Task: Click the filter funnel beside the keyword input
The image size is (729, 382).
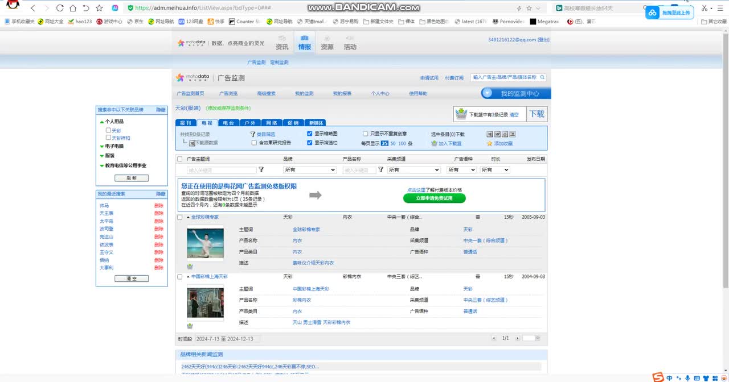Action: click(261, 170)
